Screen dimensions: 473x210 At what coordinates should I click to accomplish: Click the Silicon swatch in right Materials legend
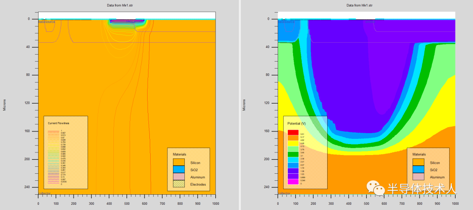[x=418, y=162]
